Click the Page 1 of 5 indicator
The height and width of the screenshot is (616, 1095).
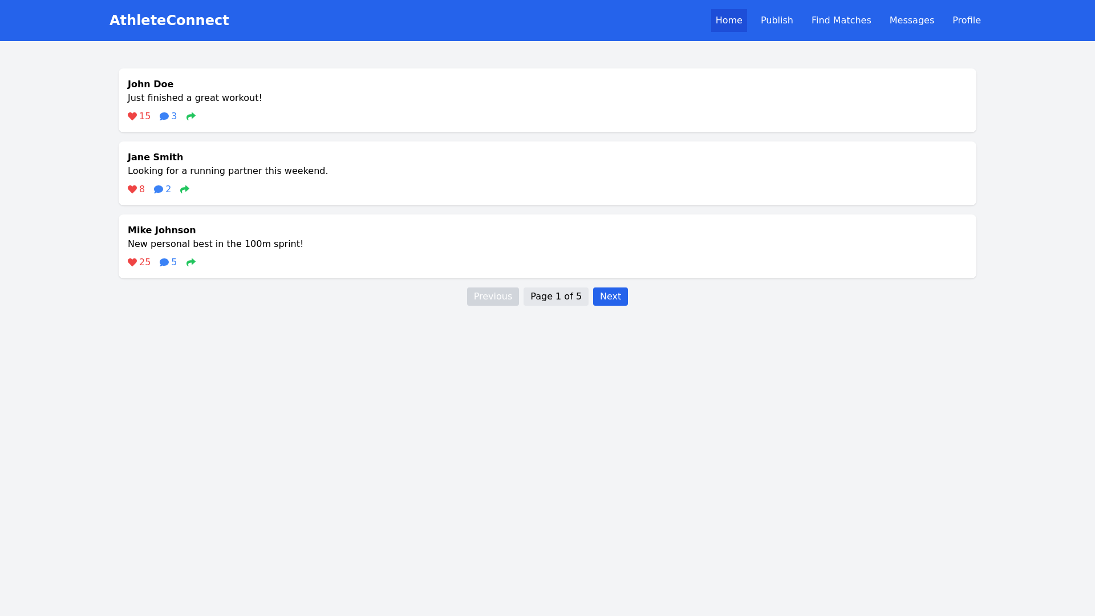[x=555, y=296]
